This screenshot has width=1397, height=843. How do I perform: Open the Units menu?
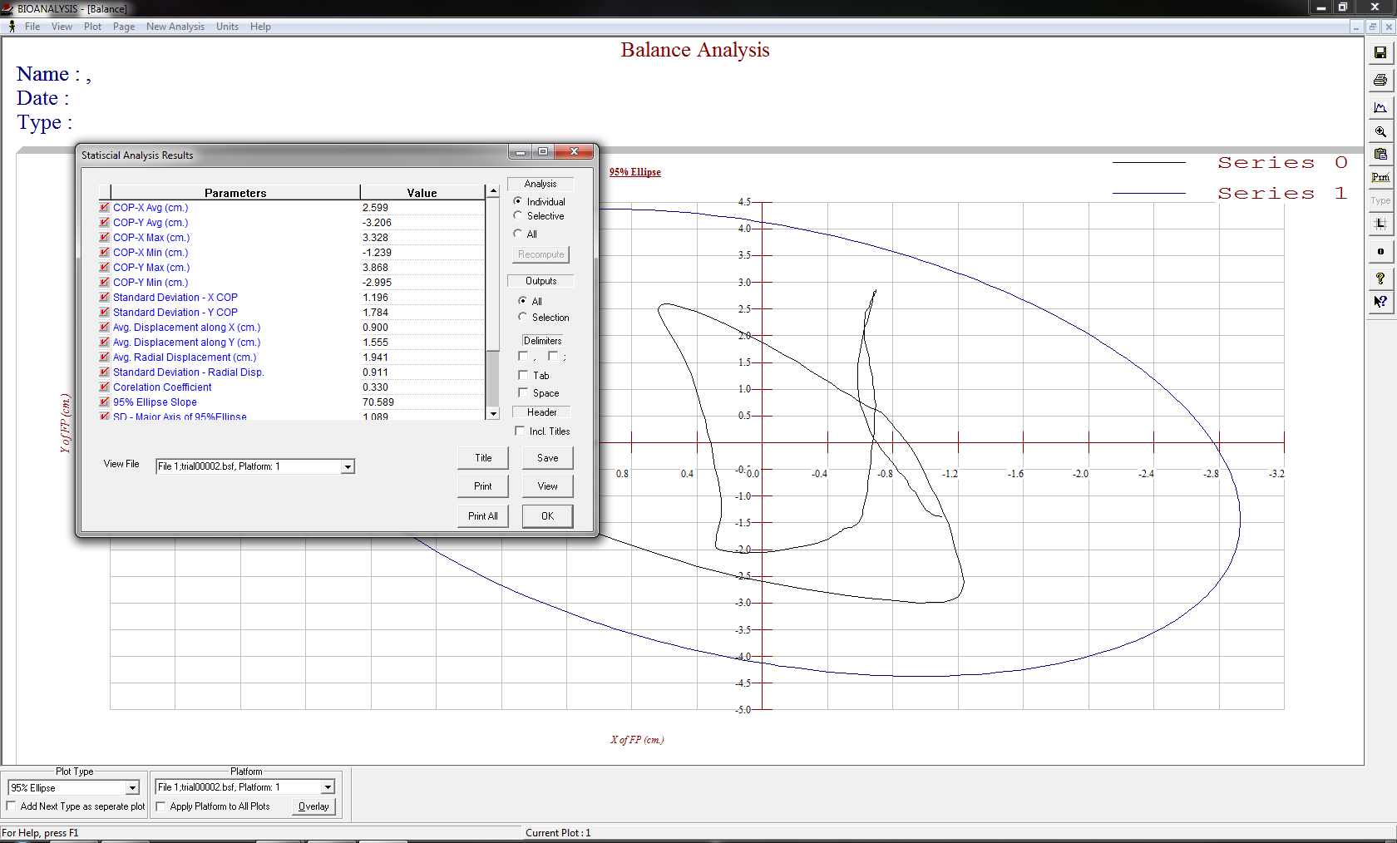(x=227, y=26)
